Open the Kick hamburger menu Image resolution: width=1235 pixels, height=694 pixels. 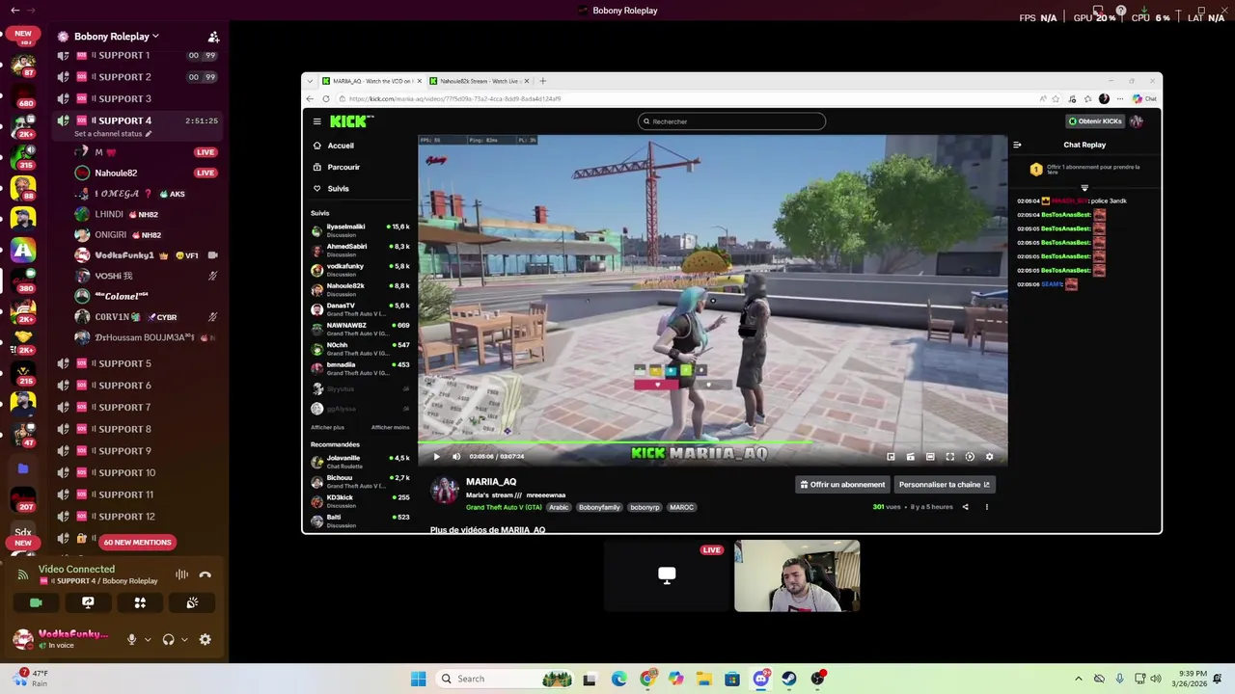pos(316,121)
